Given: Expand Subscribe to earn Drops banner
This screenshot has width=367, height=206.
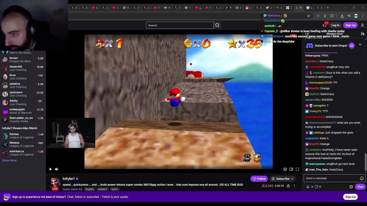Looking at the screenshot, I should pyautogui.click(x=360, y=45).
